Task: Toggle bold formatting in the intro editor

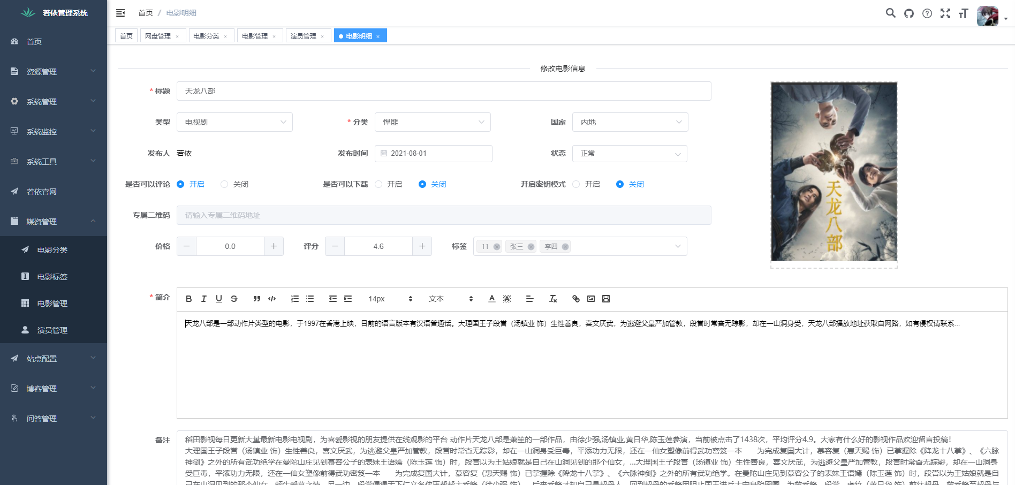Action: click(188, 299)
